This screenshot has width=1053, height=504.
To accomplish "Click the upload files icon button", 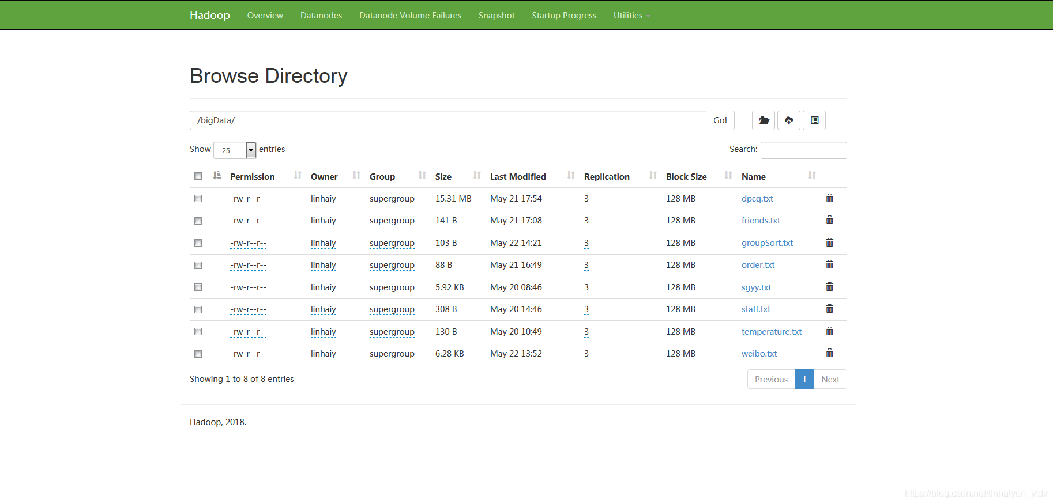I will click(x=789, y=120).
